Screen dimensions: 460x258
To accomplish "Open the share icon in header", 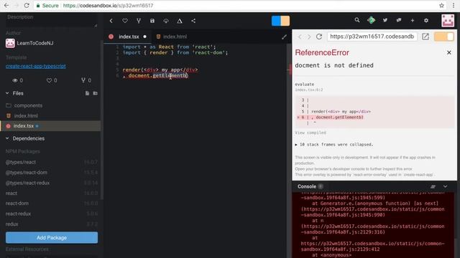I will click(x=193, y=21).
